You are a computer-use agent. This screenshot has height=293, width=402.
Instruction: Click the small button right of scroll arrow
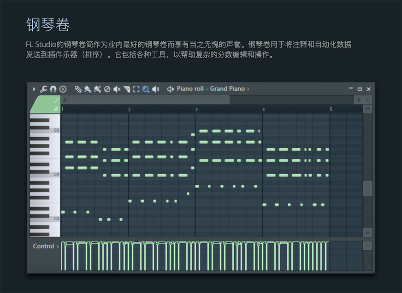pos(367,100)
